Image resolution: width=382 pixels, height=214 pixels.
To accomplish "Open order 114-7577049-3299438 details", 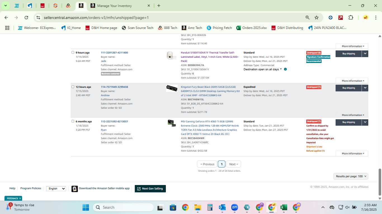I will point(114,87).
